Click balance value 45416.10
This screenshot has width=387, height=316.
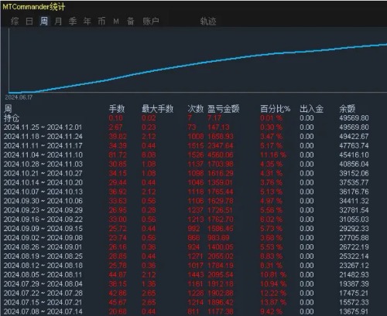[354, 155]
